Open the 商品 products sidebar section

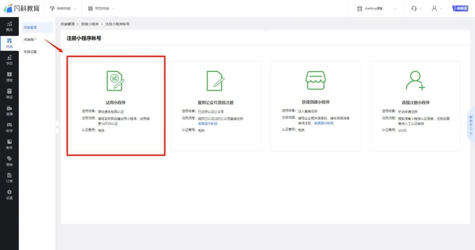(x=9, y=94)
